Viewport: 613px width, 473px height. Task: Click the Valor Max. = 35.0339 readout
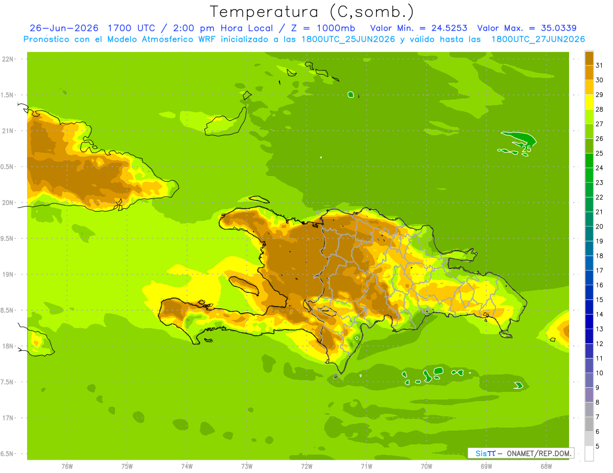click(527, 28)
